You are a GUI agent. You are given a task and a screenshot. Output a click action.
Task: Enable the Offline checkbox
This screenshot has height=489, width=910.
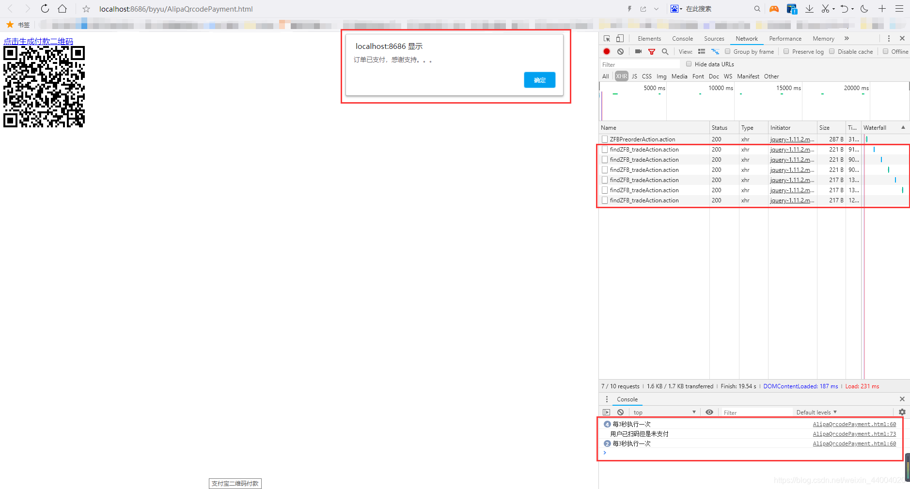click(x=886, y=51)
